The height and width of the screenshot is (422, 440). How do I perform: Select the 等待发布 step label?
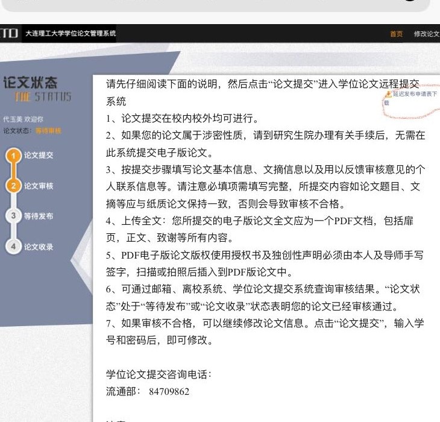tap(39, 216)
